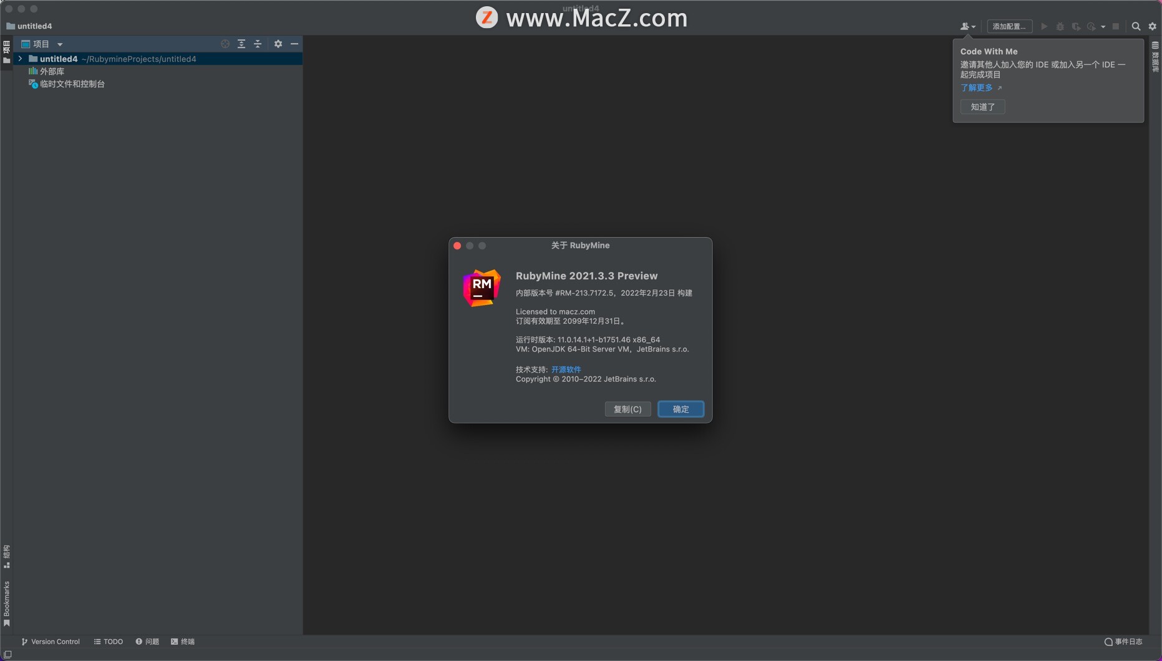Click untitled4 breadcrumb in navigation bar

(x=29, y=26)
